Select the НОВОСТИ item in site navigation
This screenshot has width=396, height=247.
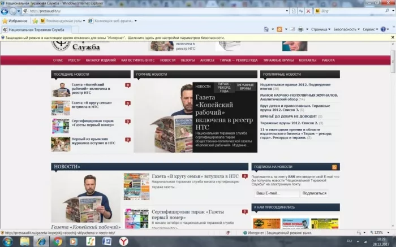pyautogui.click(x=167, y=60)
